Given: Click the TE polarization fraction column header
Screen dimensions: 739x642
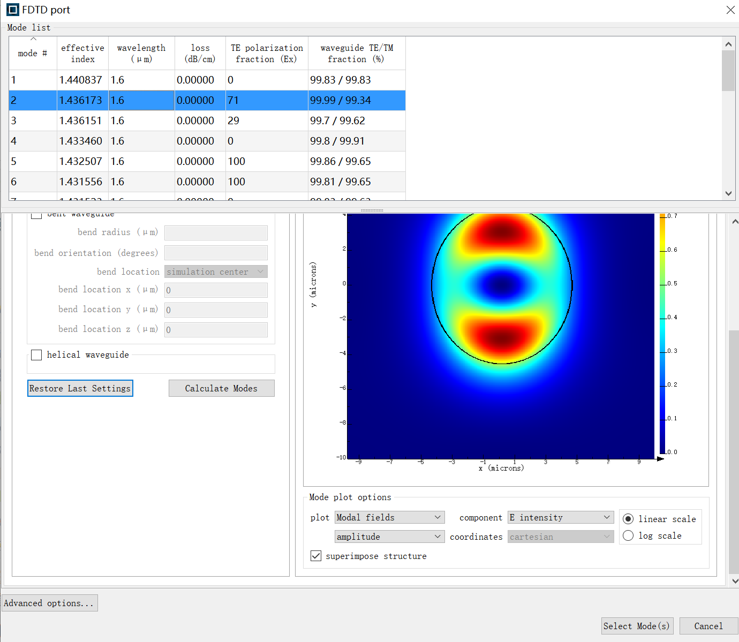Looking at the screenshot, I should point(267,54).
